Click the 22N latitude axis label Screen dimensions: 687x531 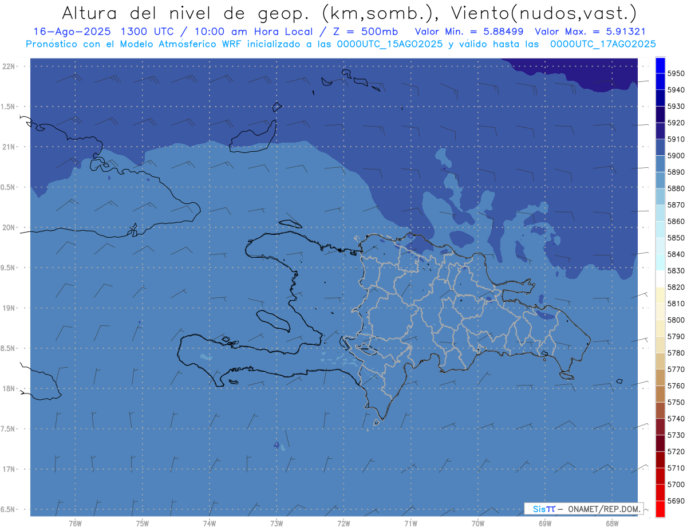point(9,66)
